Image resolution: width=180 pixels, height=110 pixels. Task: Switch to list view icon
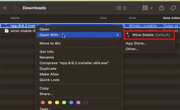coord(118,8)
